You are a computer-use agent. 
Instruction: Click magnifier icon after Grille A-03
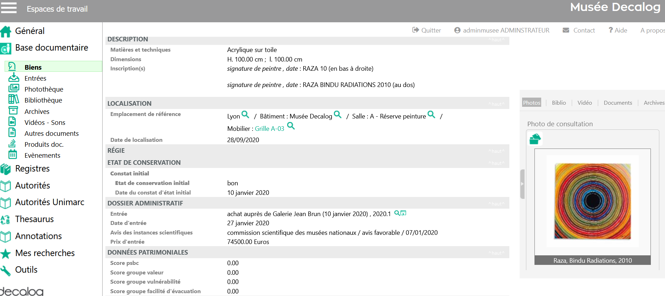[x=291, y=126]
